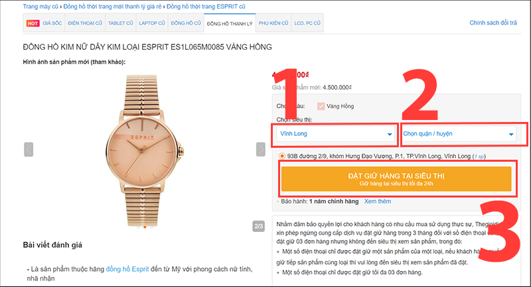
Task: Follow the Xem thêm warranty link
Action: coord(378,201)
